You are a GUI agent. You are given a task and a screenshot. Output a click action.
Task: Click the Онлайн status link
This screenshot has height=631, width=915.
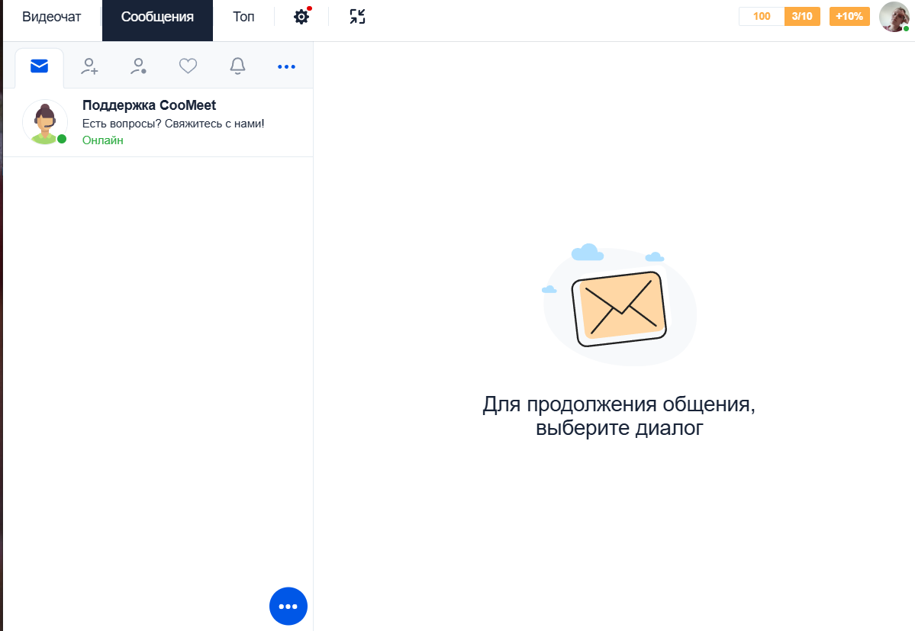pos(102,140)
